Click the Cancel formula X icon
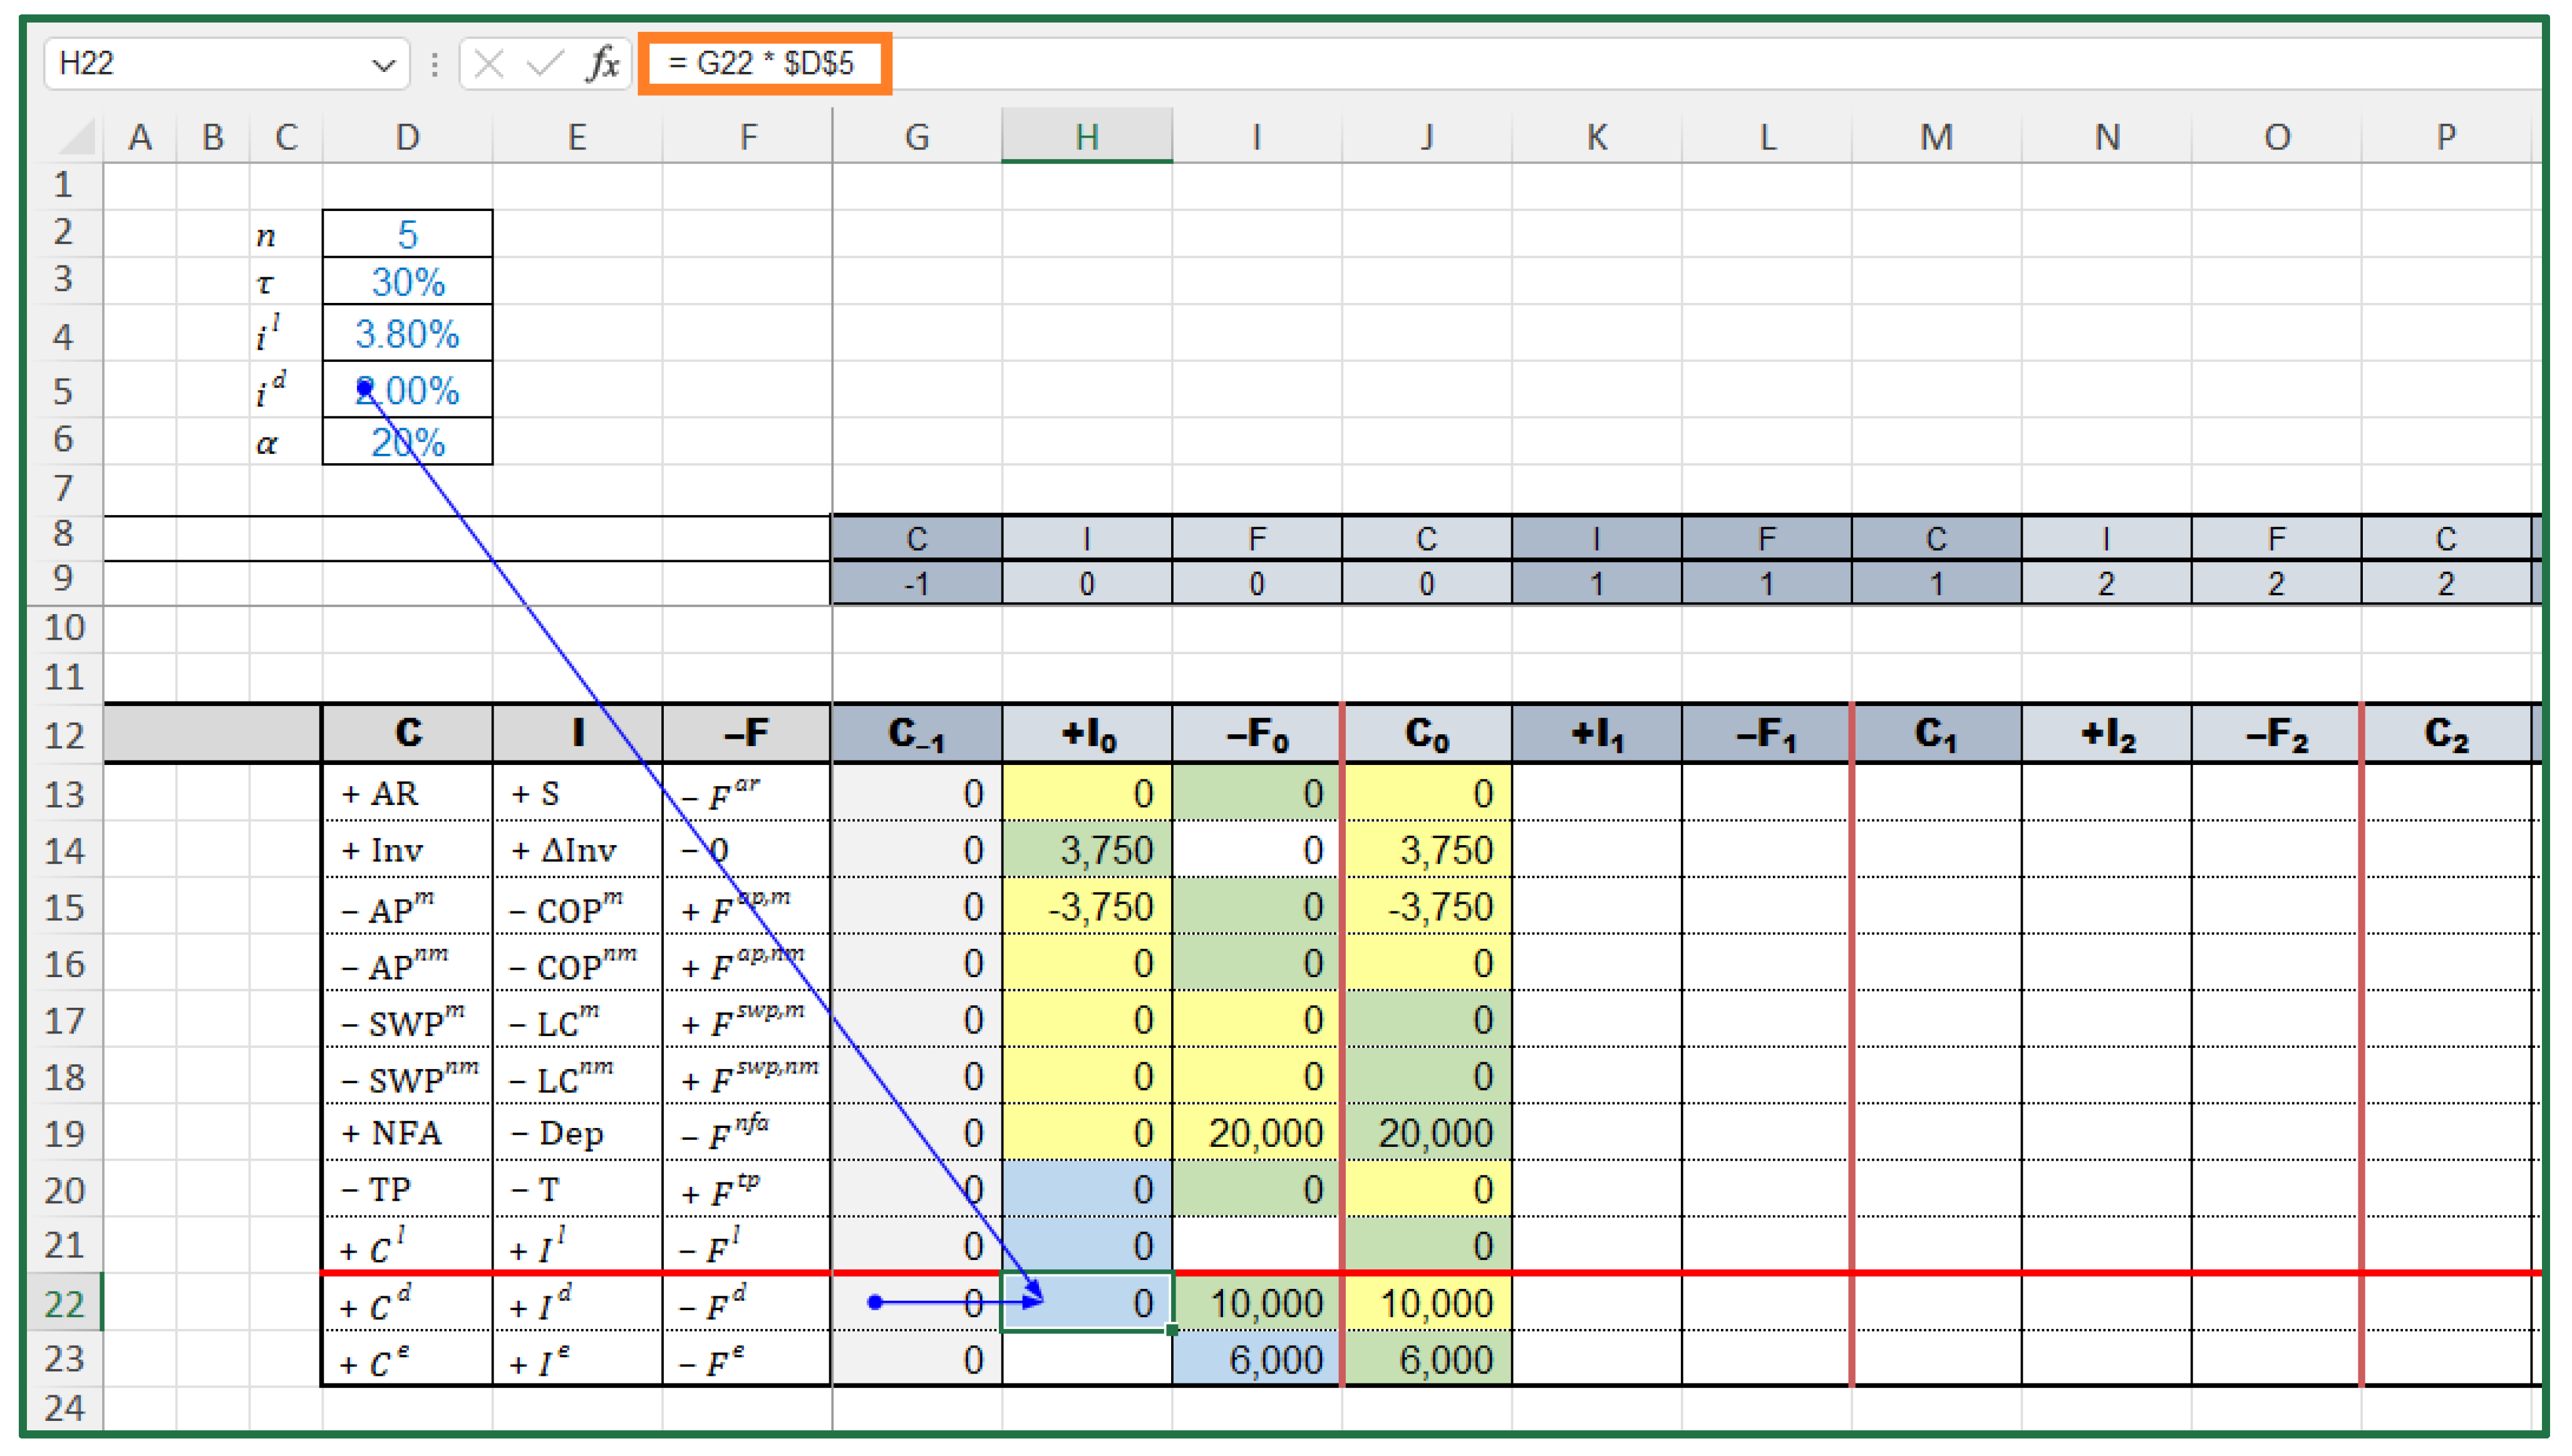2572x1456 pixels. click(488, 64)
